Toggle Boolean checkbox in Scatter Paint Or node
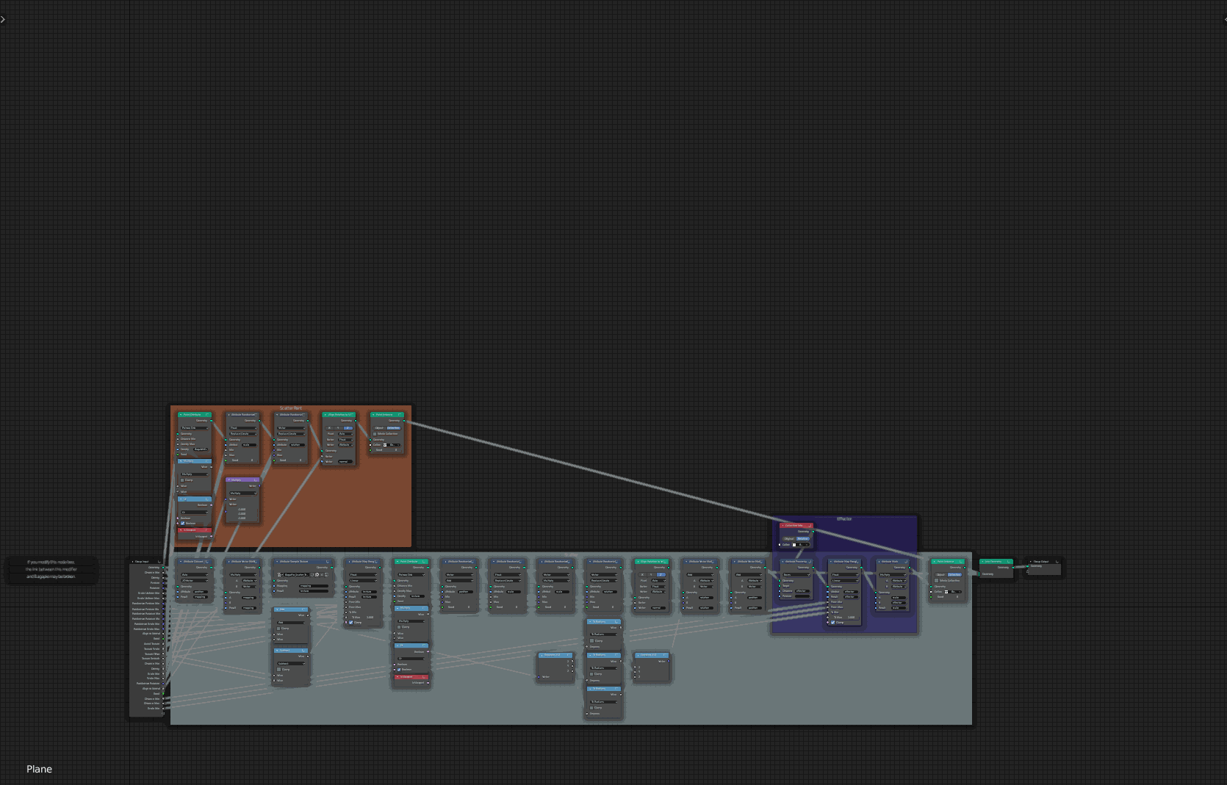This screenshot has height=785, width=1227. [x=182, y=523]
